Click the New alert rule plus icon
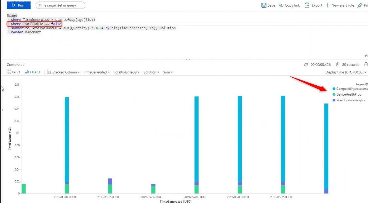This screenshot has height=203, width=368. [327, 5]
